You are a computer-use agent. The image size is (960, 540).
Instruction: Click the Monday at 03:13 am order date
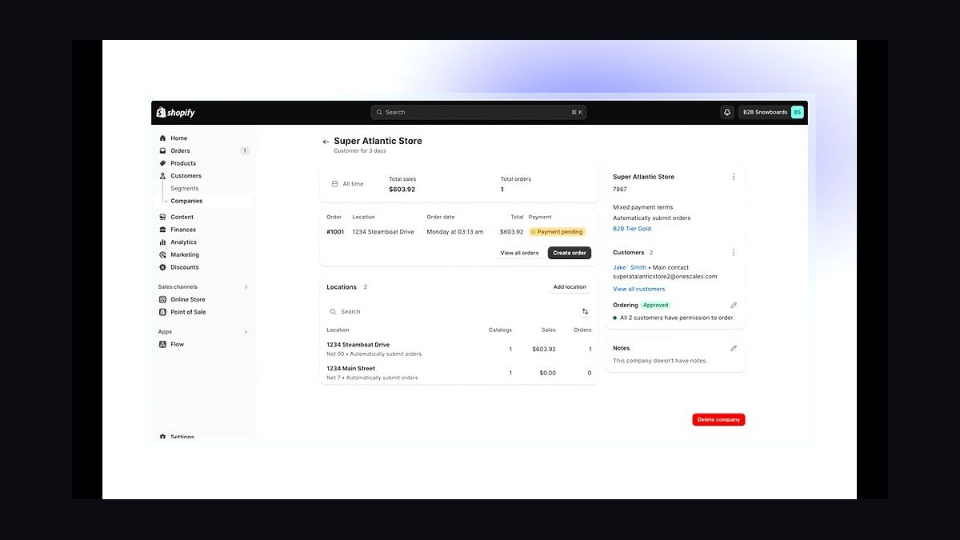click(x=455, y=232)
